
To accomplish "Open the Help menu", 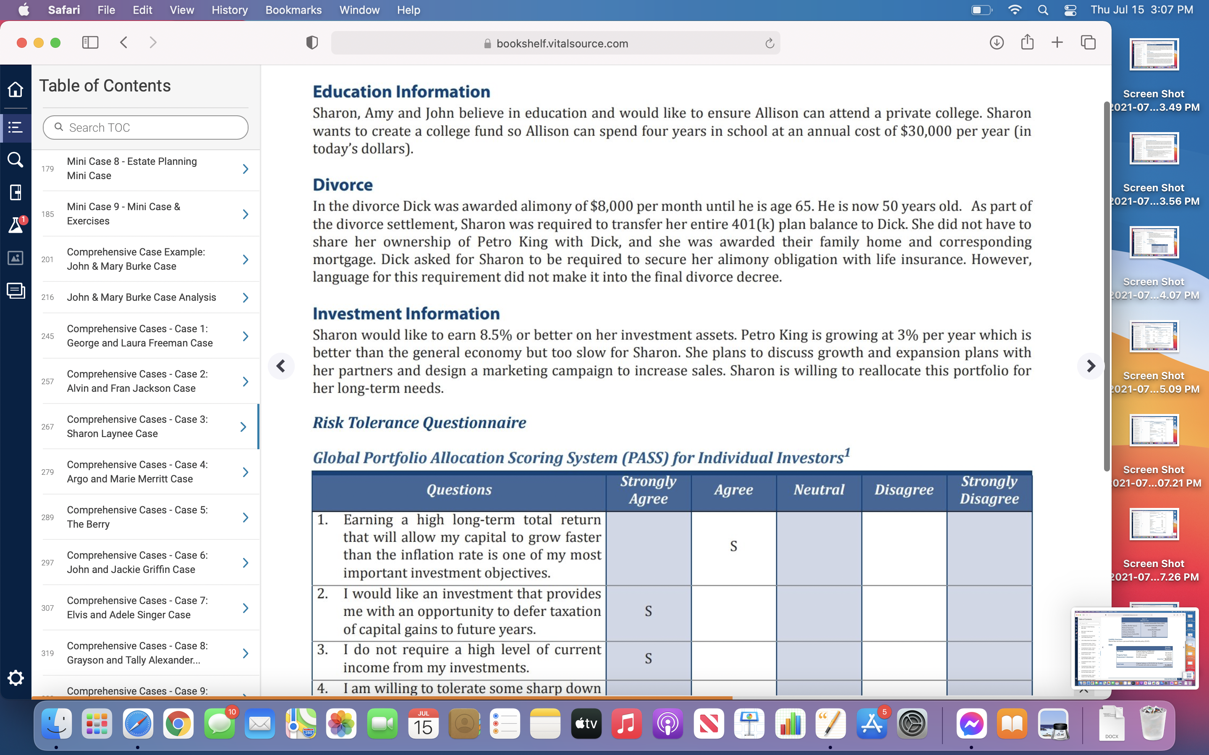I will click(408, 10).
